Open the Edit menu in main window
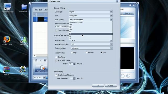168x94 pixels. [40, 10]
